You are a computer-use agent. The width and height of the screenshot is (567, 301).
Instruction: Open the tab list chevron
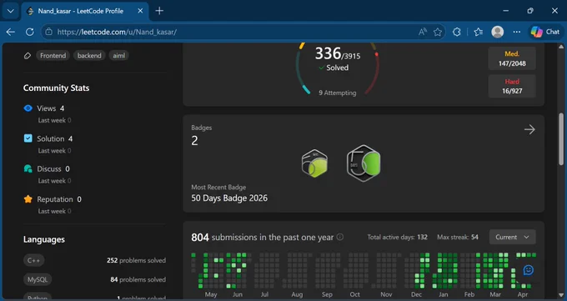pos(11,11)
